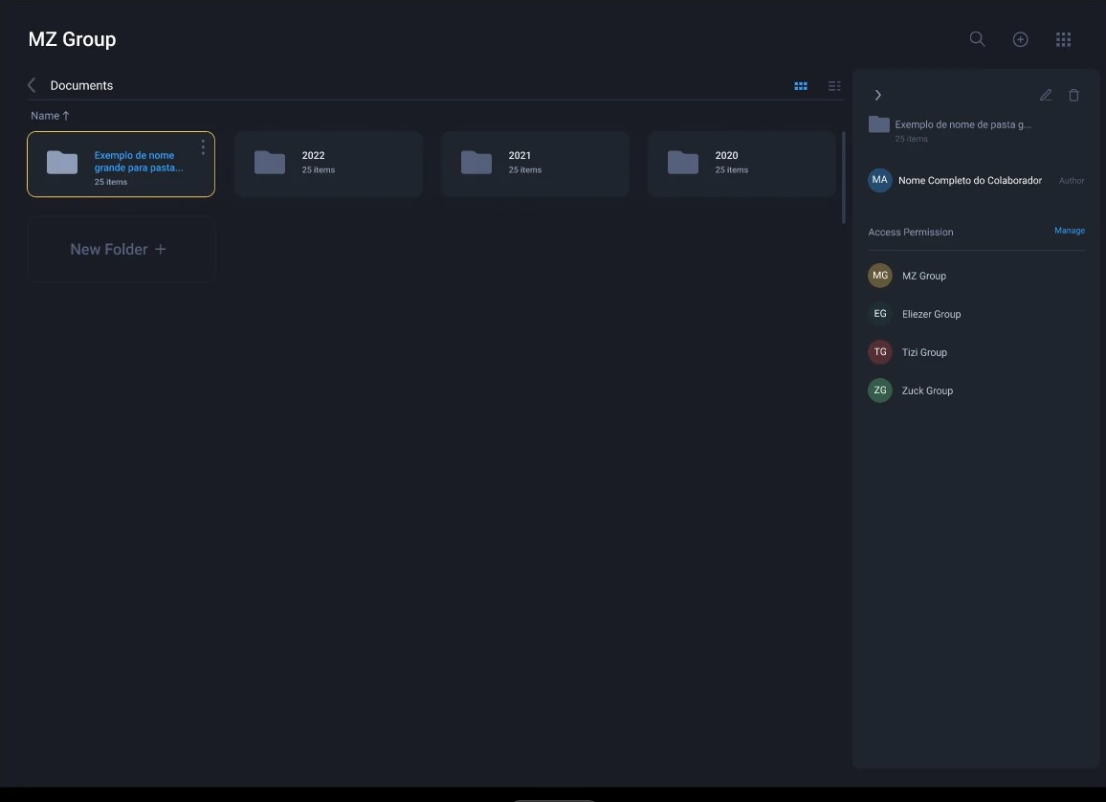Image resolution: width=1106 pixels, height=802 pixels.
Task: Select the Exemplo de nome grande folder
Action: click(121, 164)
